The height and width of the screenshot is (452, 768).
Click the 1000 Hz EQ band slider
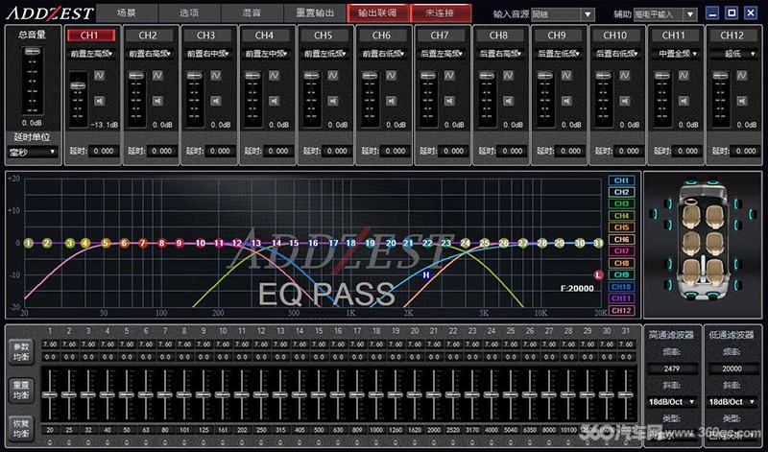tap(376, 394)
